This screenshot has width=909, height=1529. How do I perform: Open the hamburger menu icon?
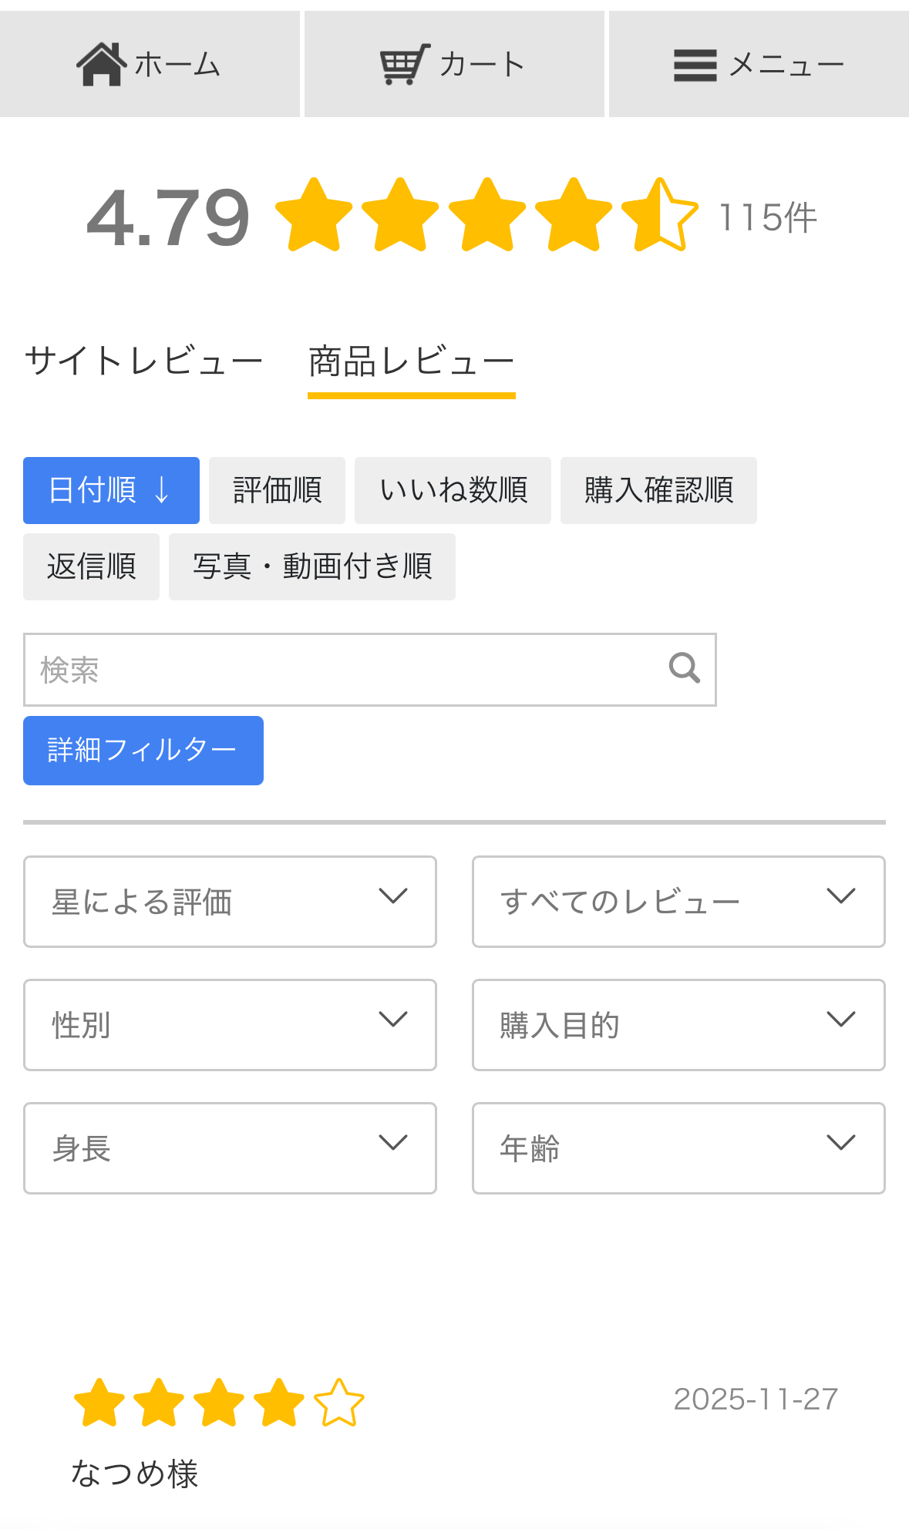click(695, 65)
